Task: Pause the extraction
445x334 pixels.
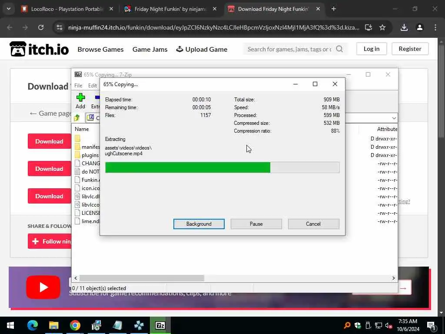Action: (x=256, y=224)
